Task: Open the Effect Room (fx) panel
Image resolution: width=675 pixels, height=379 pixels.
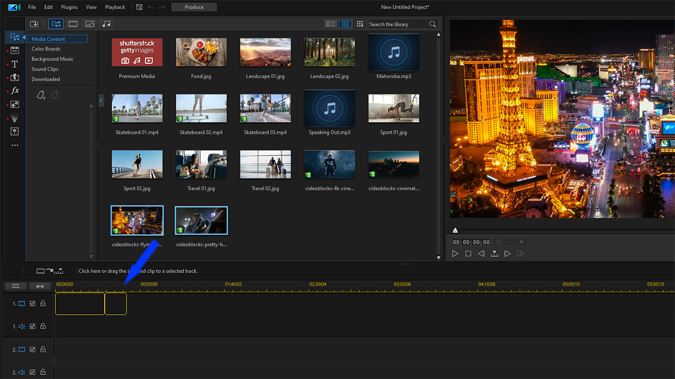Action: click(x=15, y=90)
